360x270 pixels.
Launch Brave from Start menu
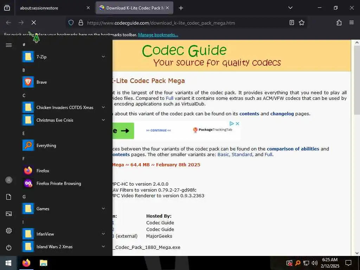(x=64, y=82)
